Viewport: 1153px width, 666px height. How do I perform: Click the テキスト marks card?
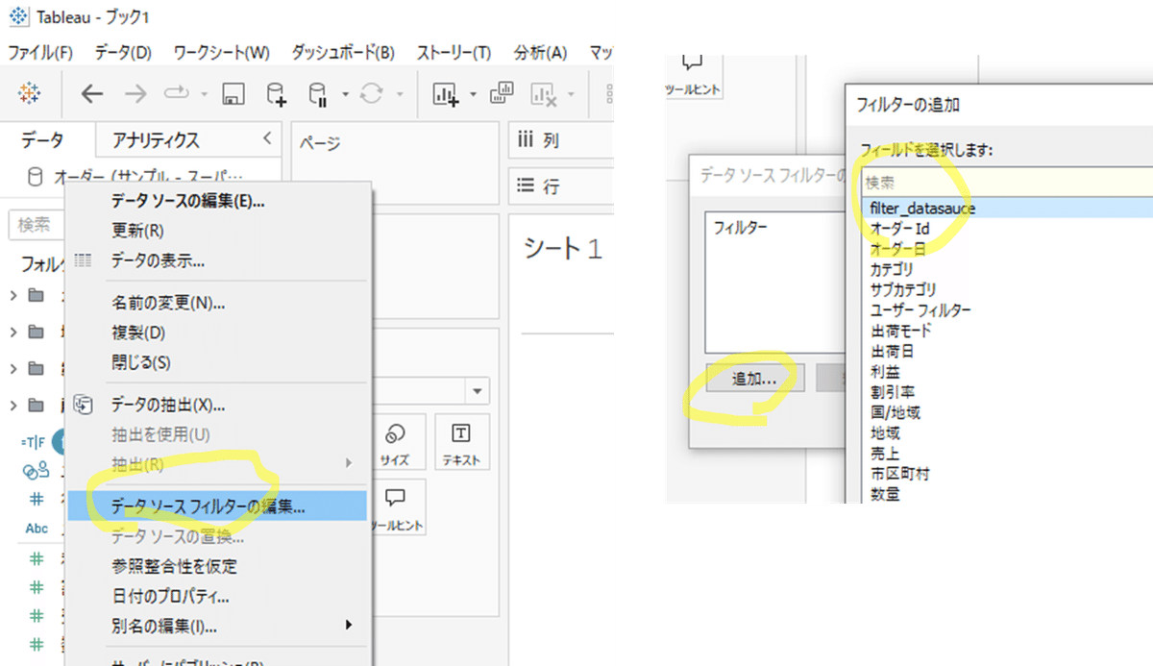point(461,443)
